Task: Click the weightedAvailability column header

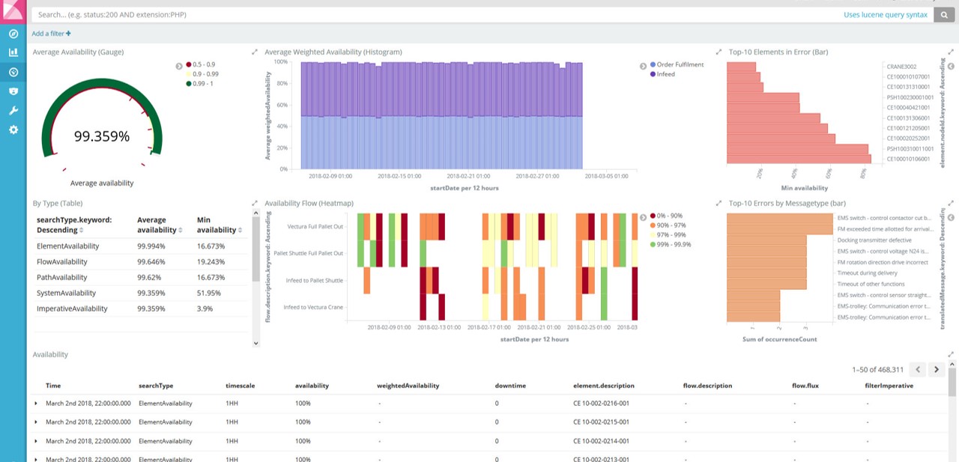Action: click(408, 386)
